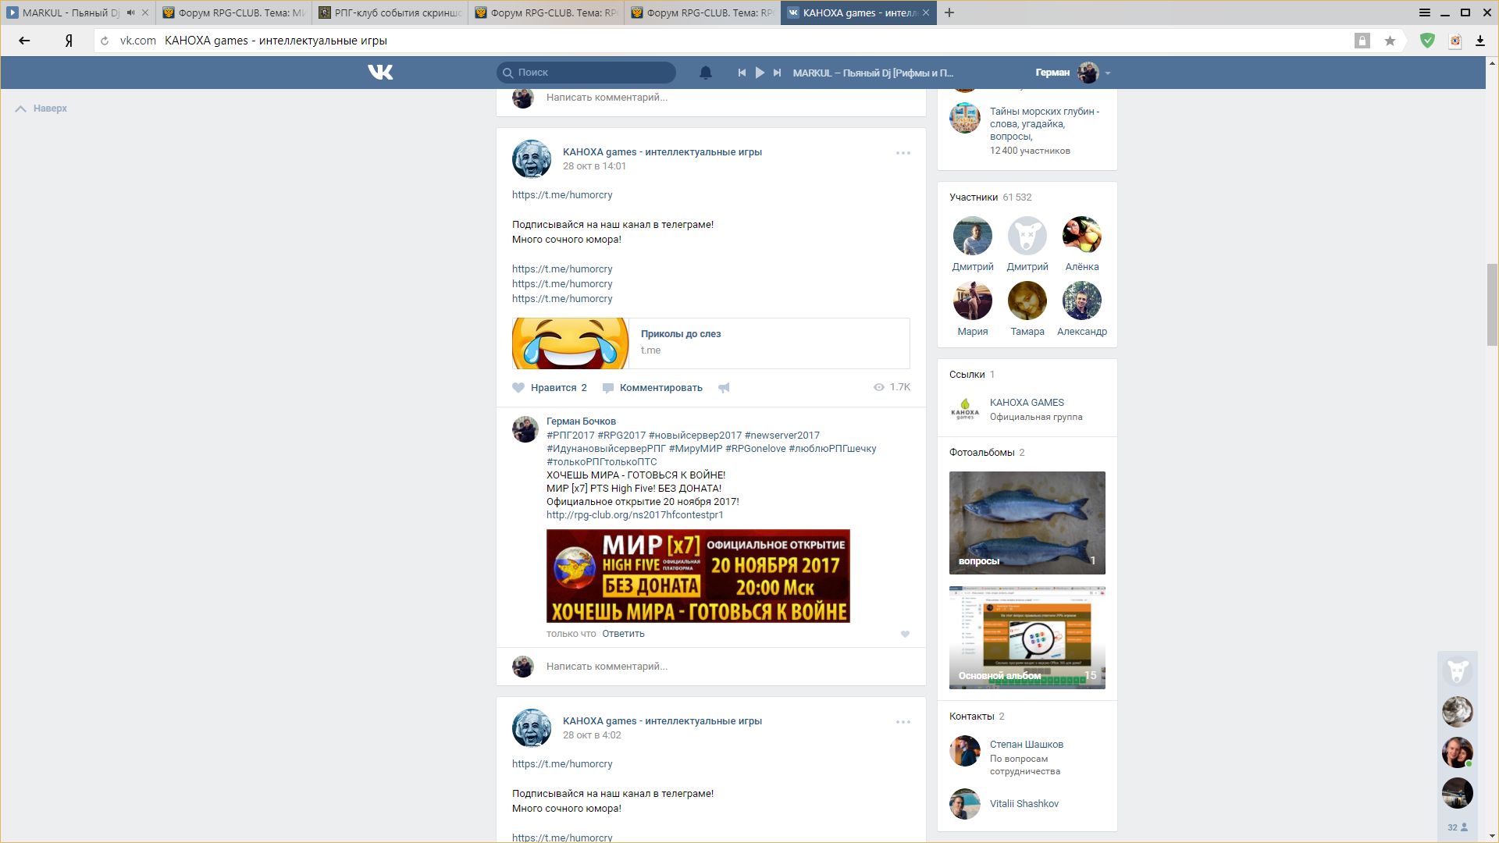
Task: Share post with megaphone icon
Action: coord(725,387)
